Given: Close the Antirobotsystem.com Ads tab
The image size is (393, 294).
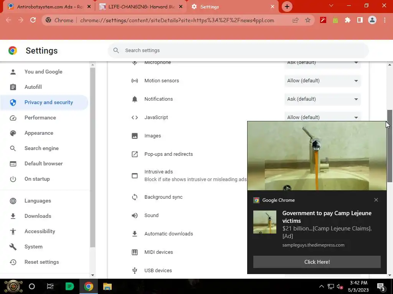Looking at the screenshot, I should [x=89, y=7].
